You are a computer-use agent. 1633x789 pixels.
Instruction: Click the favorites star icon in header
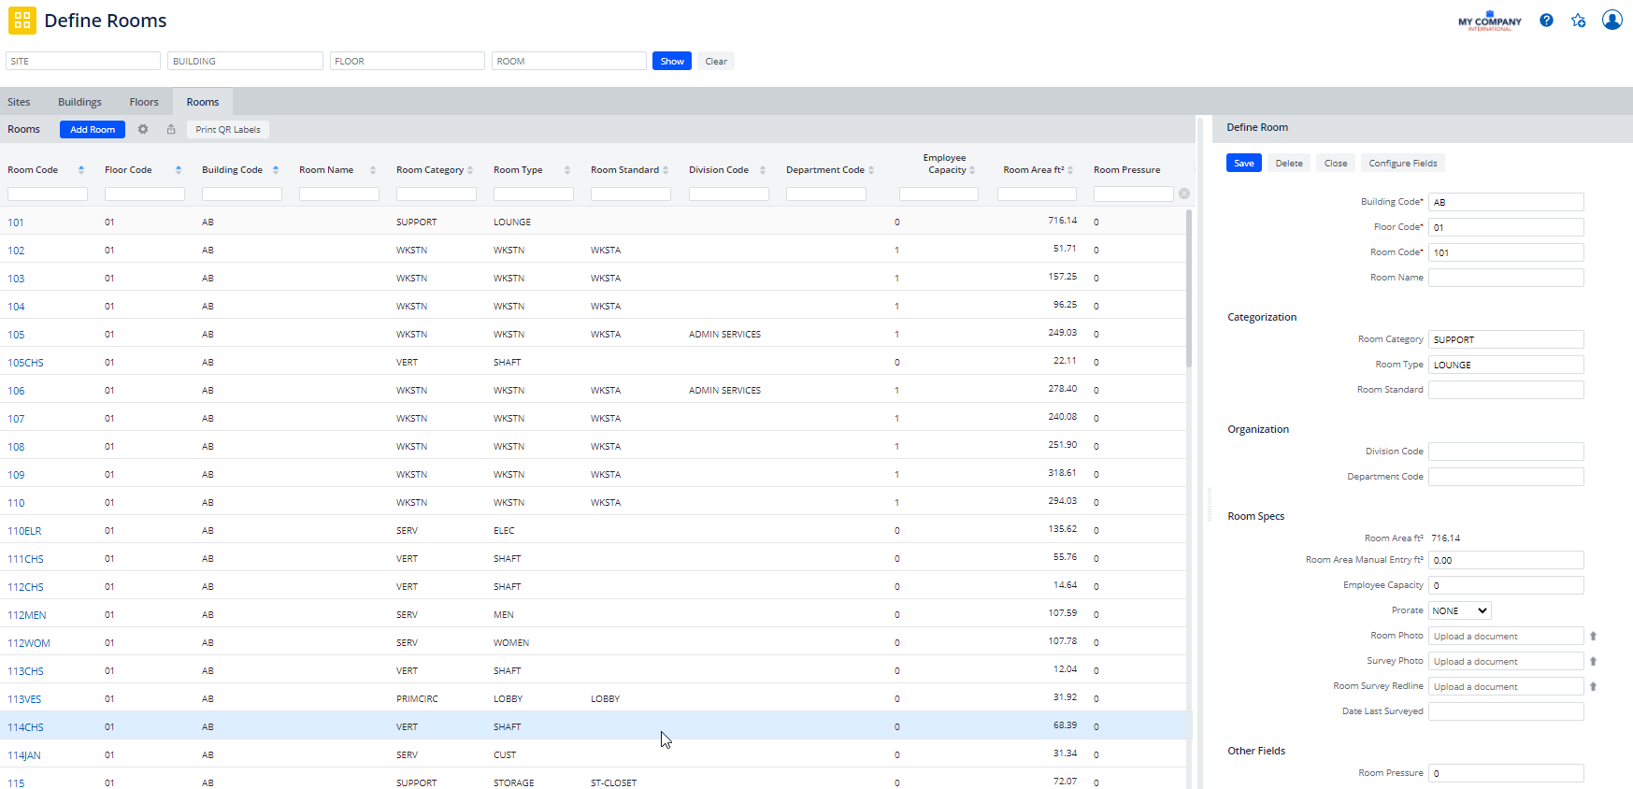1578,21
